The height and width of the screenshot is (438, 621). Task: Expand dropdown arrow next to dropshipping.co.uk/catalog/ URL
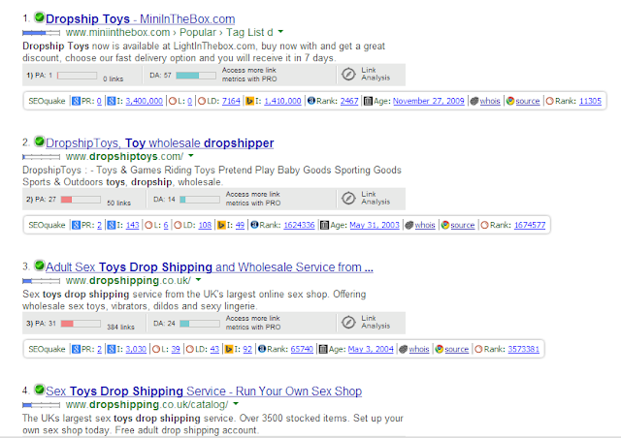pos(236,404)
